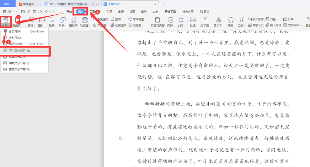The width and height of the screenshot is (310, 167).
Task: Add a 水印 watermark
Action: [x=181, y=22]
